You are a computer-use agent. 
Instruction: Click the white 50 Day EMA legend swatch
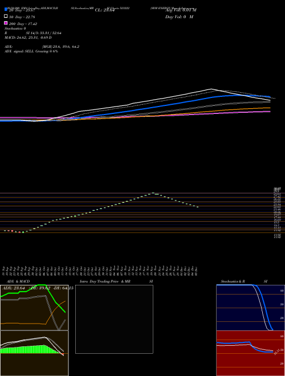(x=6, y=17)
